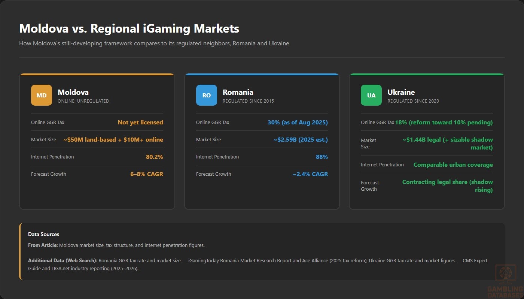
Task: Click the orange MD country badge
Action: click(42, 95)
